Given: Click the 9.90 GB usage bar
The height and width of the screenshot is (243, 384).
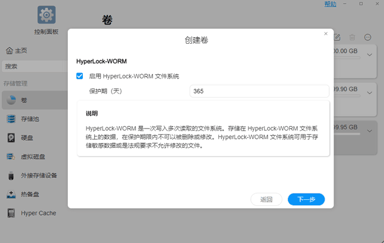Looking at the screenshot, I should coord(347,96).
